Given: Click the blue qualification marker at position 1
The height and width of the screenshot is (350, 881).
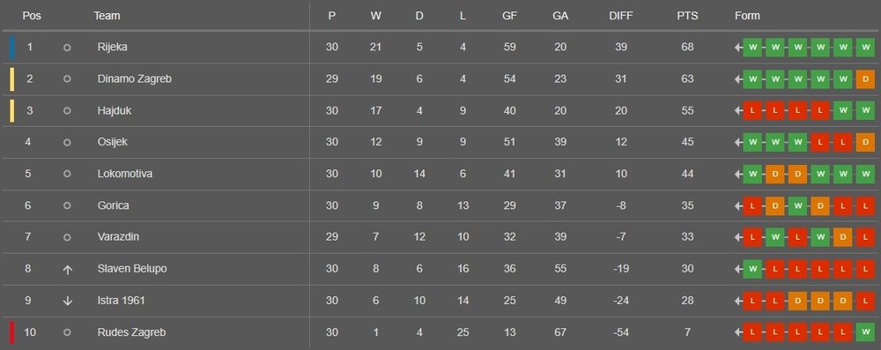Looking at the screenshot, I should [11, 48].
